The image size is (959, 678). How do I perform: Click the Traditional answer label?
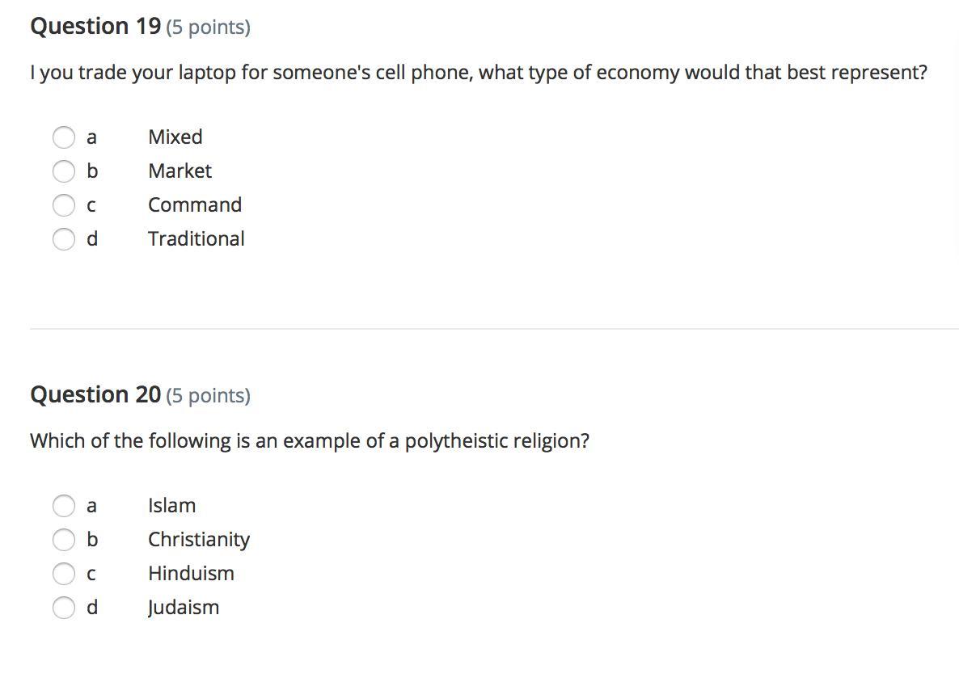tap(196, 238)
